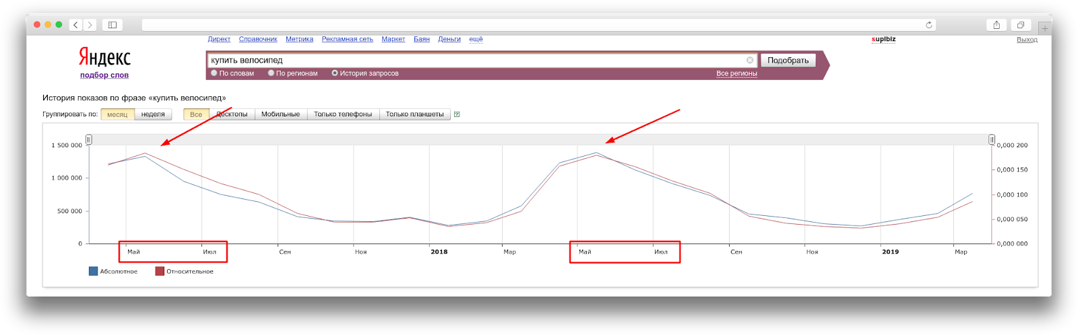Go back with Safari's back arrow
This screenshot has height=335, width=1078.
pyautogui.click(x=76, y=25)
